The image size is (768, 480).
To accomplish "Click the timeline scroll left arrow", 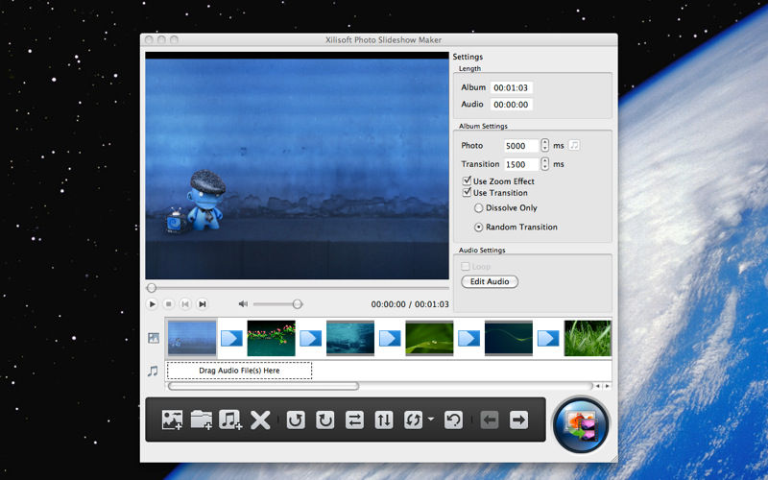I will point(597,387).
